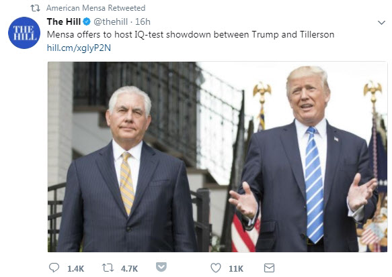View the 1.4K replies count

click(75, 268)
